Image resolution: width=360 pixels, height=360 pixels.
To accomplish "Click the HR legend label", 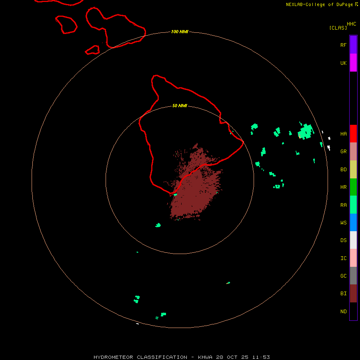I will [x=343, y=187].
